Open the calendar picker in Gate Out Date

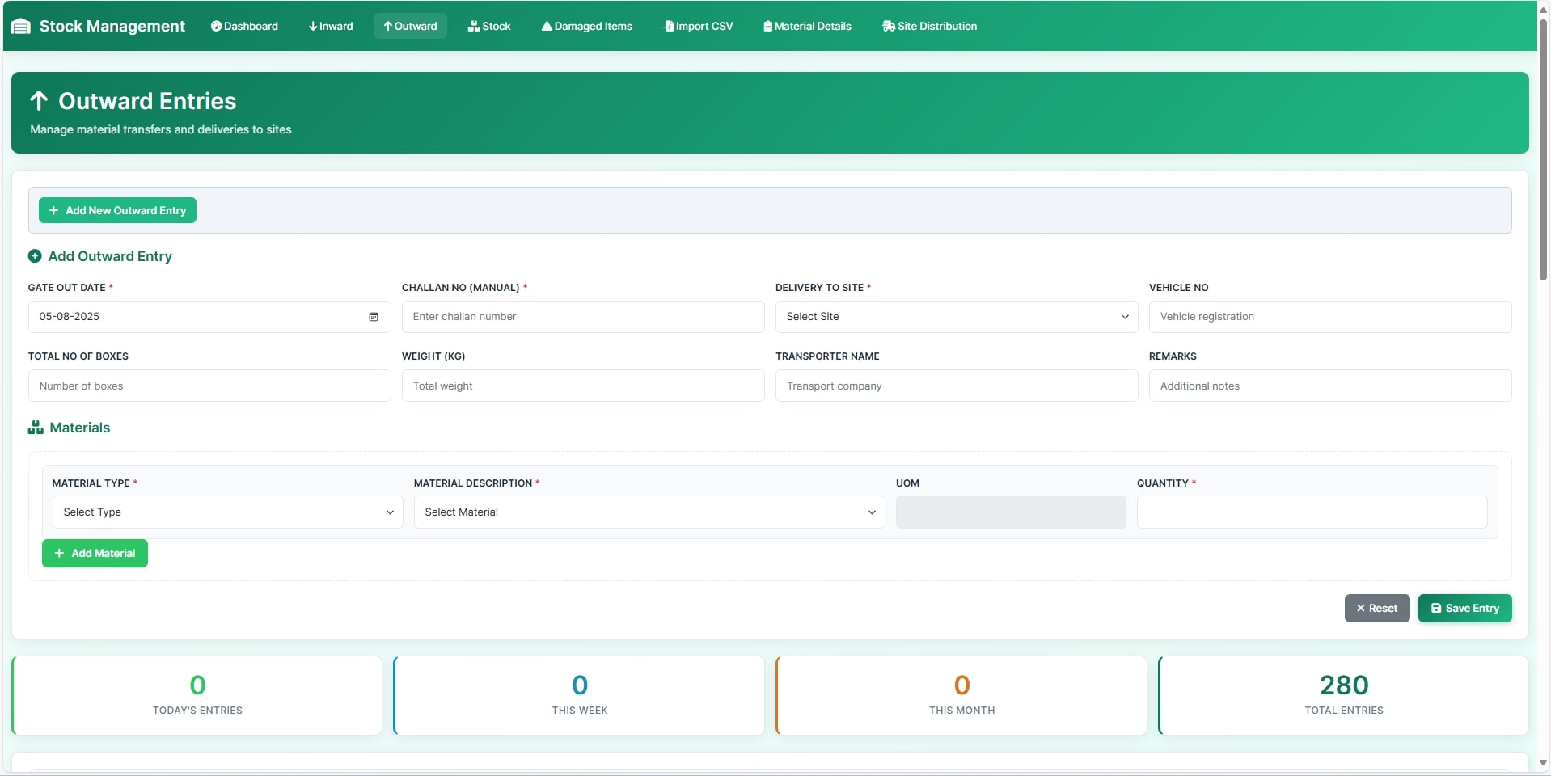point(374,317)
